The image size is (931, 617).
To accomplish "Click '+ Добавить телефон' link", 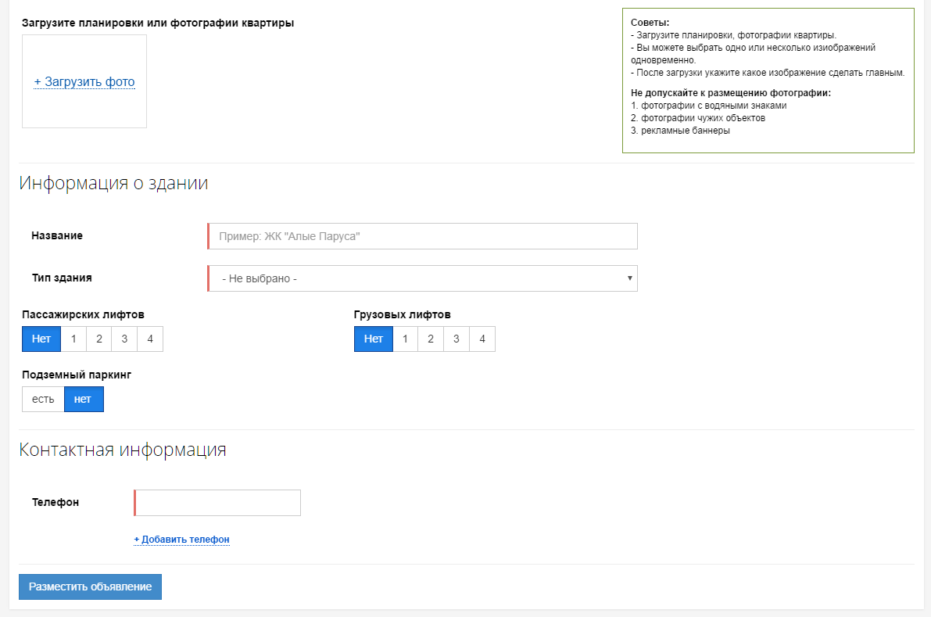I will click(x=182, y=540).
